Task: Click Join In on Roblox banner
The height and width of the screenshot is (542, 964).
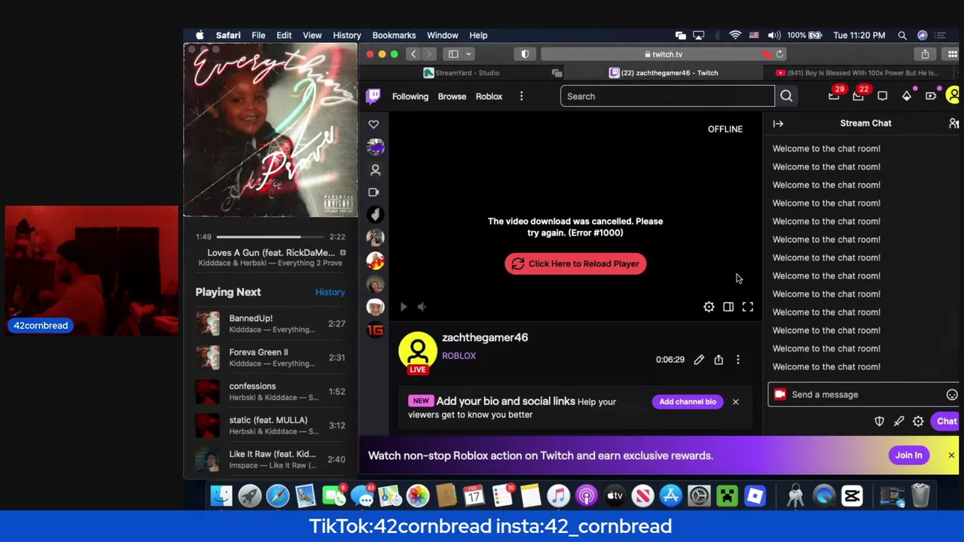Action: click(x=908, y=455)
